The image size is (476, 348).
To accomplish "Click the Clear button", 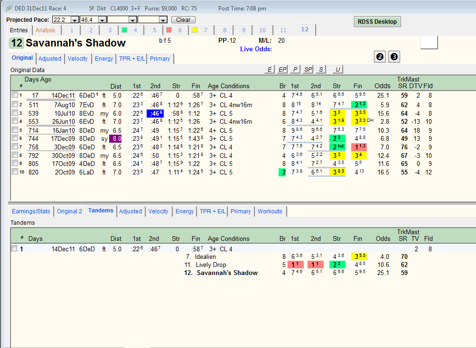I will (x=183, y=20).
